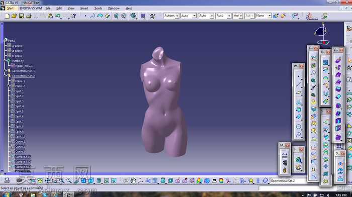Open the Edit menu

tap(59, 9)
